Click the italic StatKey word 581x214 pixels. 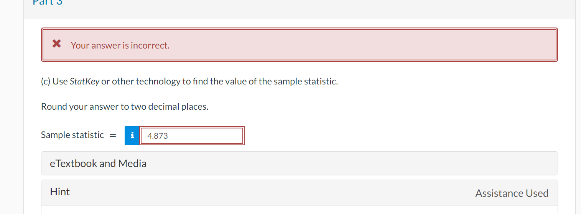pos(84,81)
